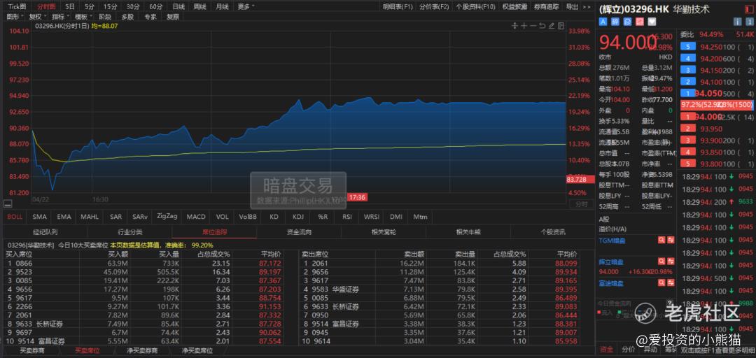Click the 阶段 toolbar item
Image resolution: width=756 pixels, height=358 pixels.
[104, 16]
